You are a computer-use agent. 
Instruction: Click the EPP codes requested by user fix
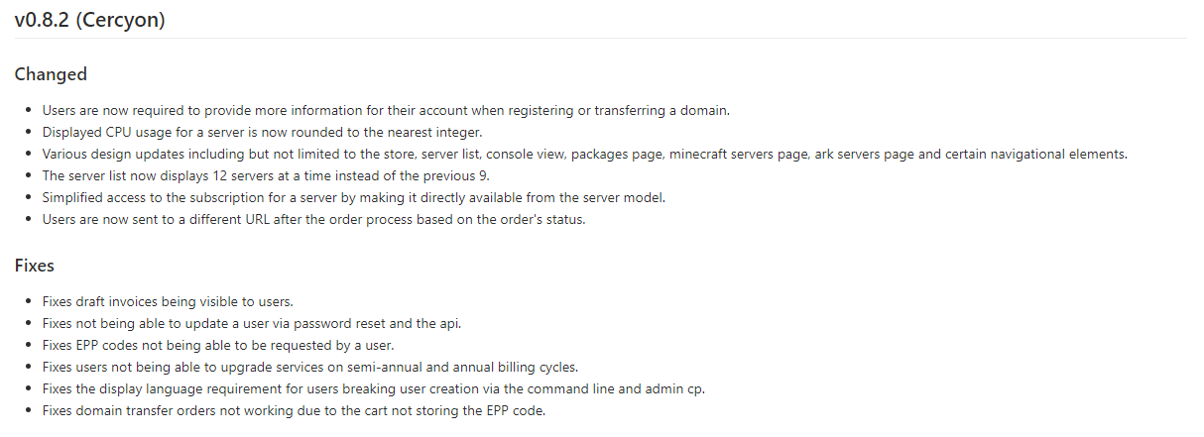(218, 345)
